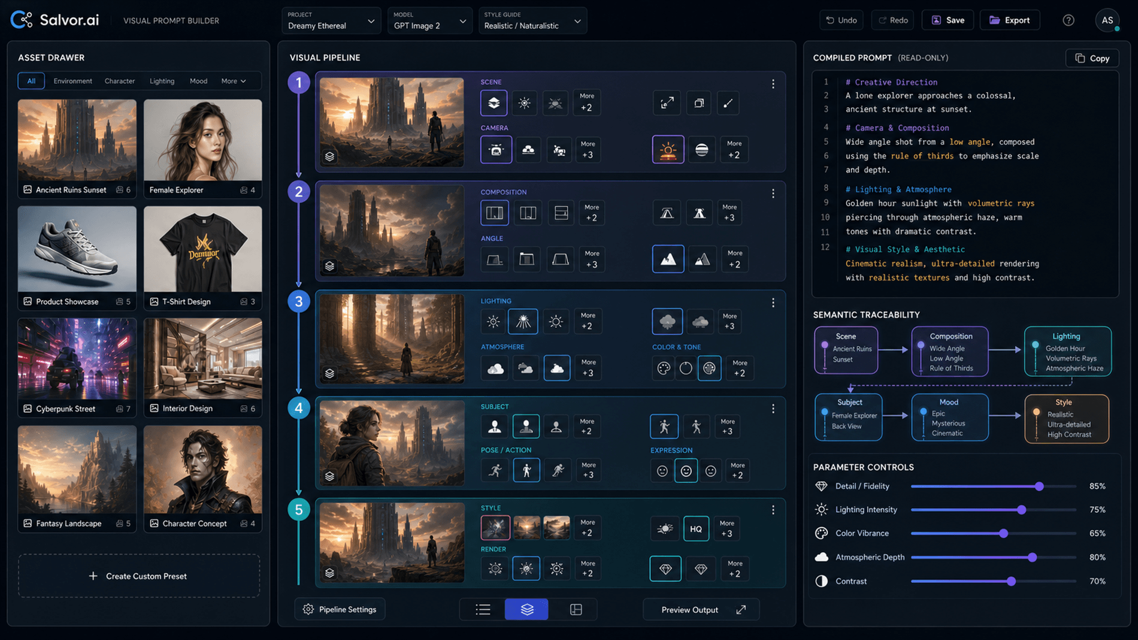
Task: Select the orange sunset icon in the Camera row
Action: pyautogui.click(x=668, y=150)
